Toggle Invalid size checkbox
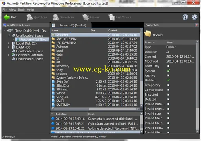Viewport: 201px width, 141px height. pyautogui.click(x=168, y=114)
